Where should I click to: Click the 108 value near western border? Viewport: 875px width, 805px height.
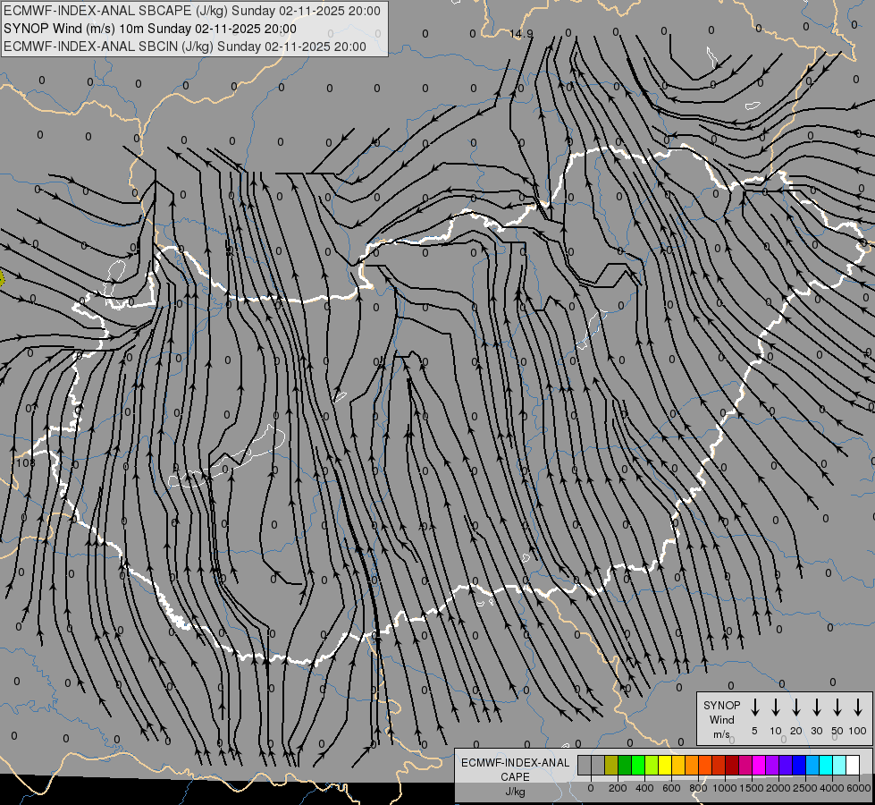(26, 463)
